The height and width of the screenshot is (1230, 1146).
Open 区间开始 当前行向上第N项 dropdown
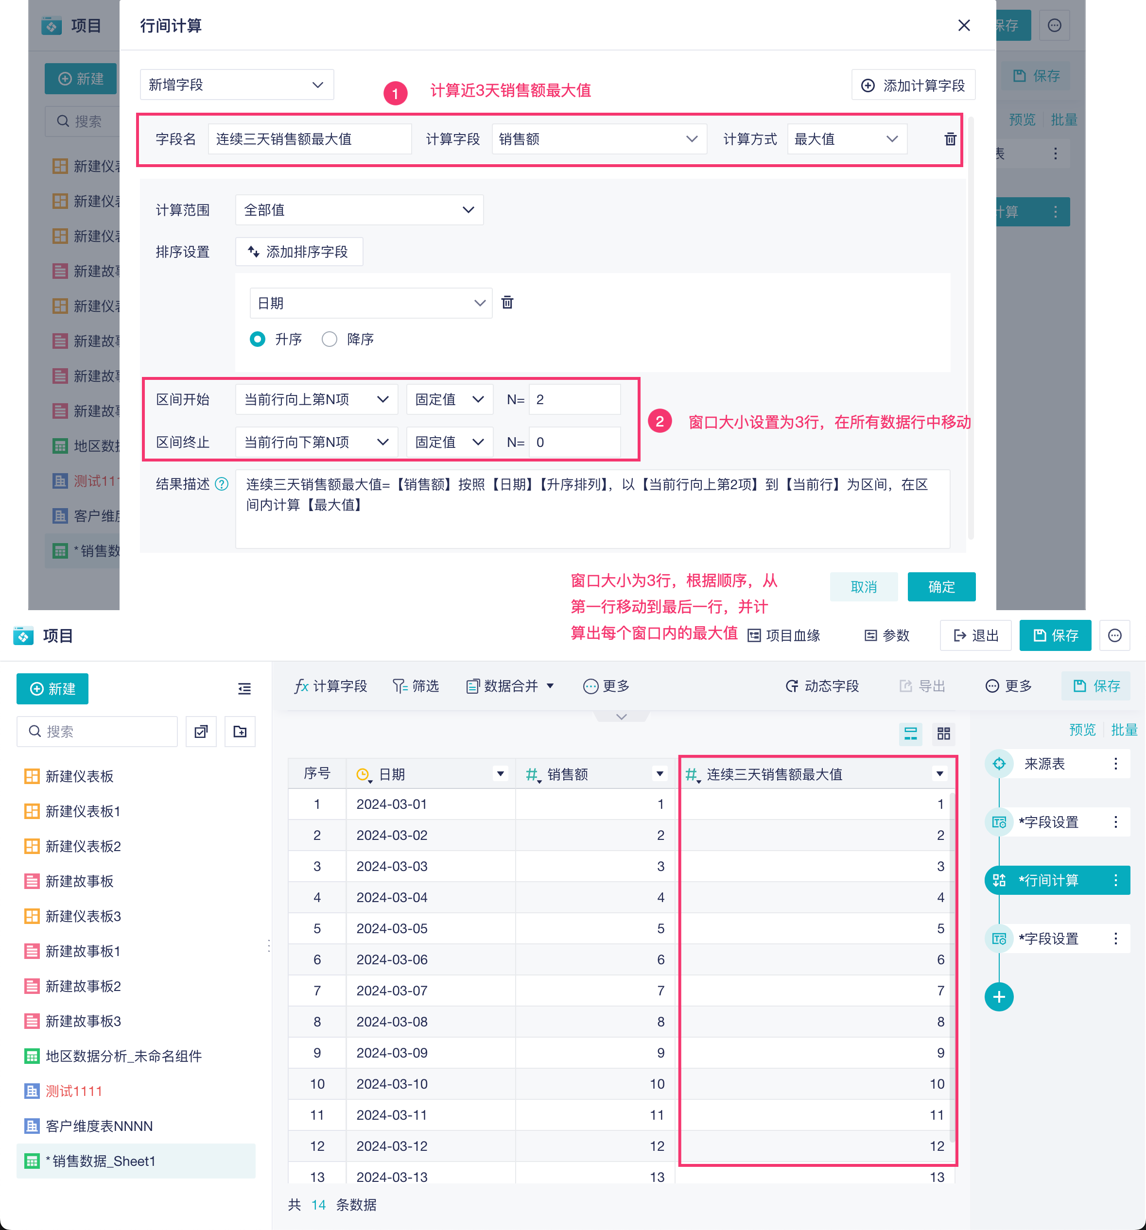click(316, 400)
